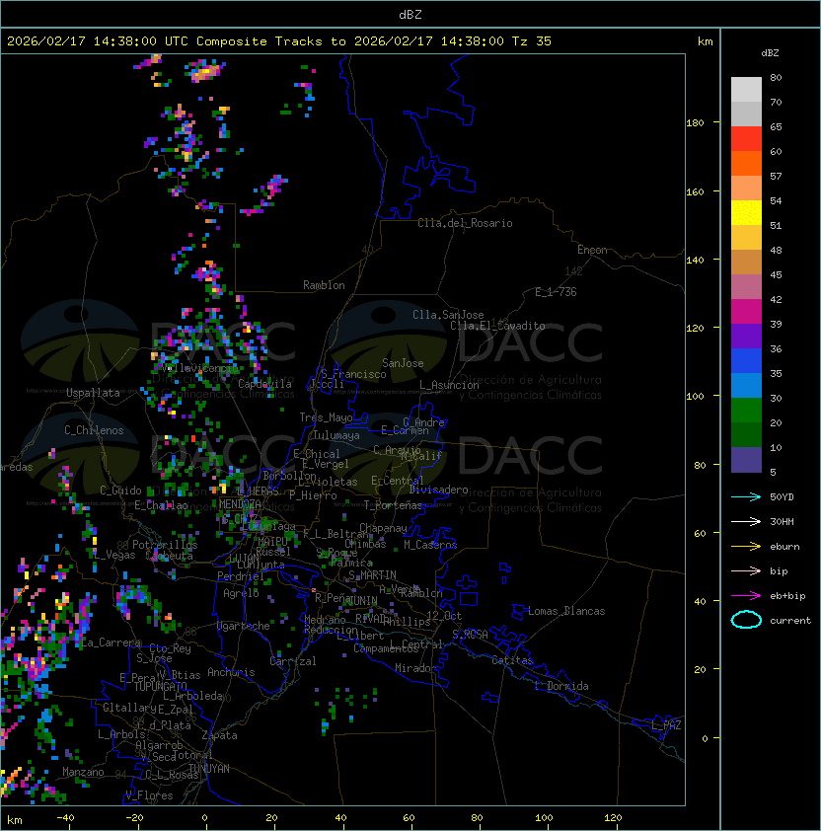821x831 pixels.
Task: Click the pink bip arrow icon
Action: point(746,570)
